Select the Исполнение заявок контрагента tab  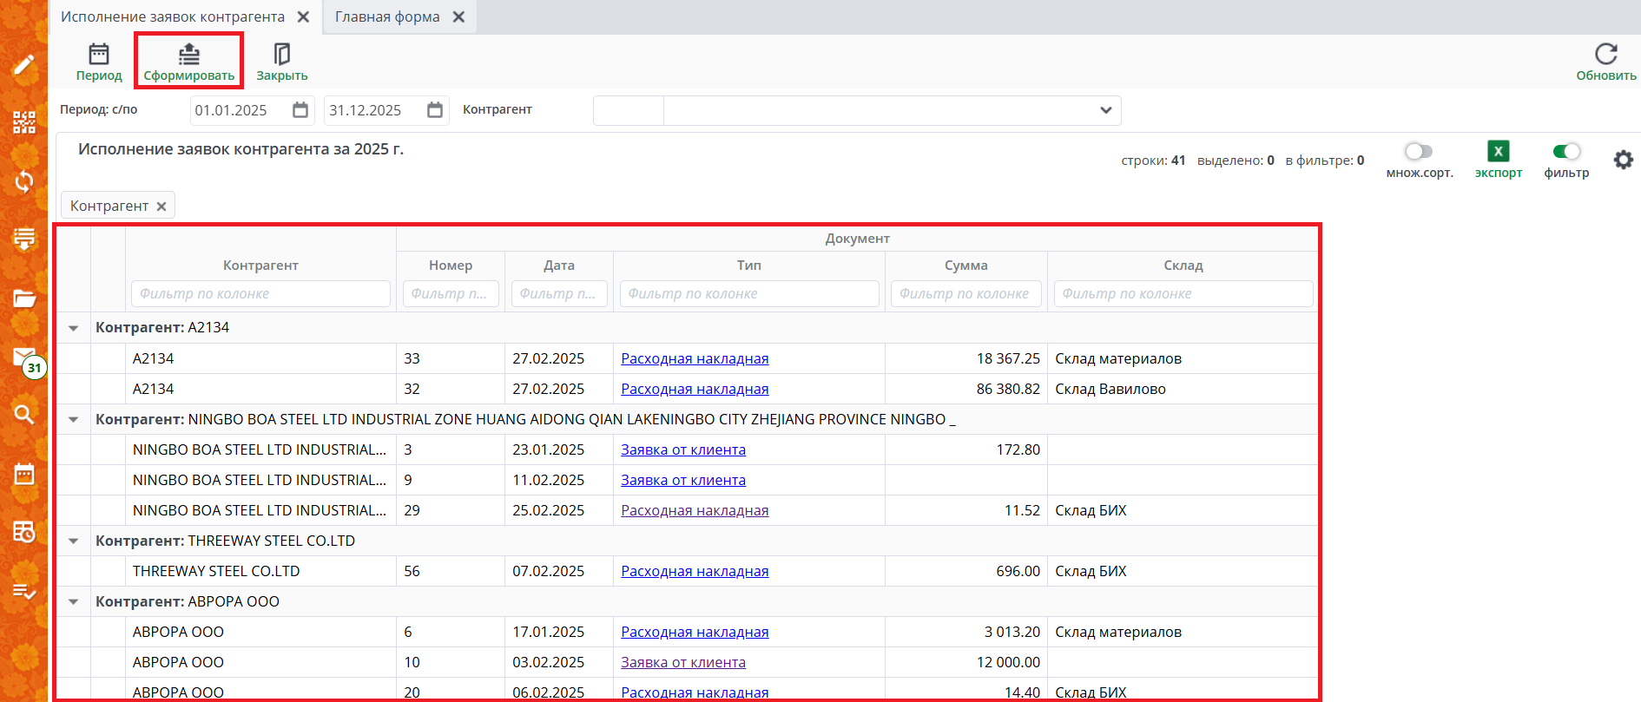click(173, 16)
